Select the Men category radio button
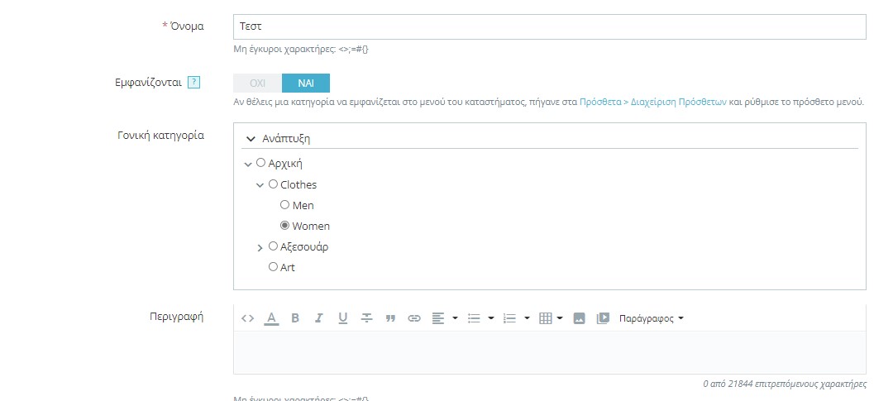Image resolution: width=874 pixels, height=401 pixels. pyautogui.click(x=285, y=205)
